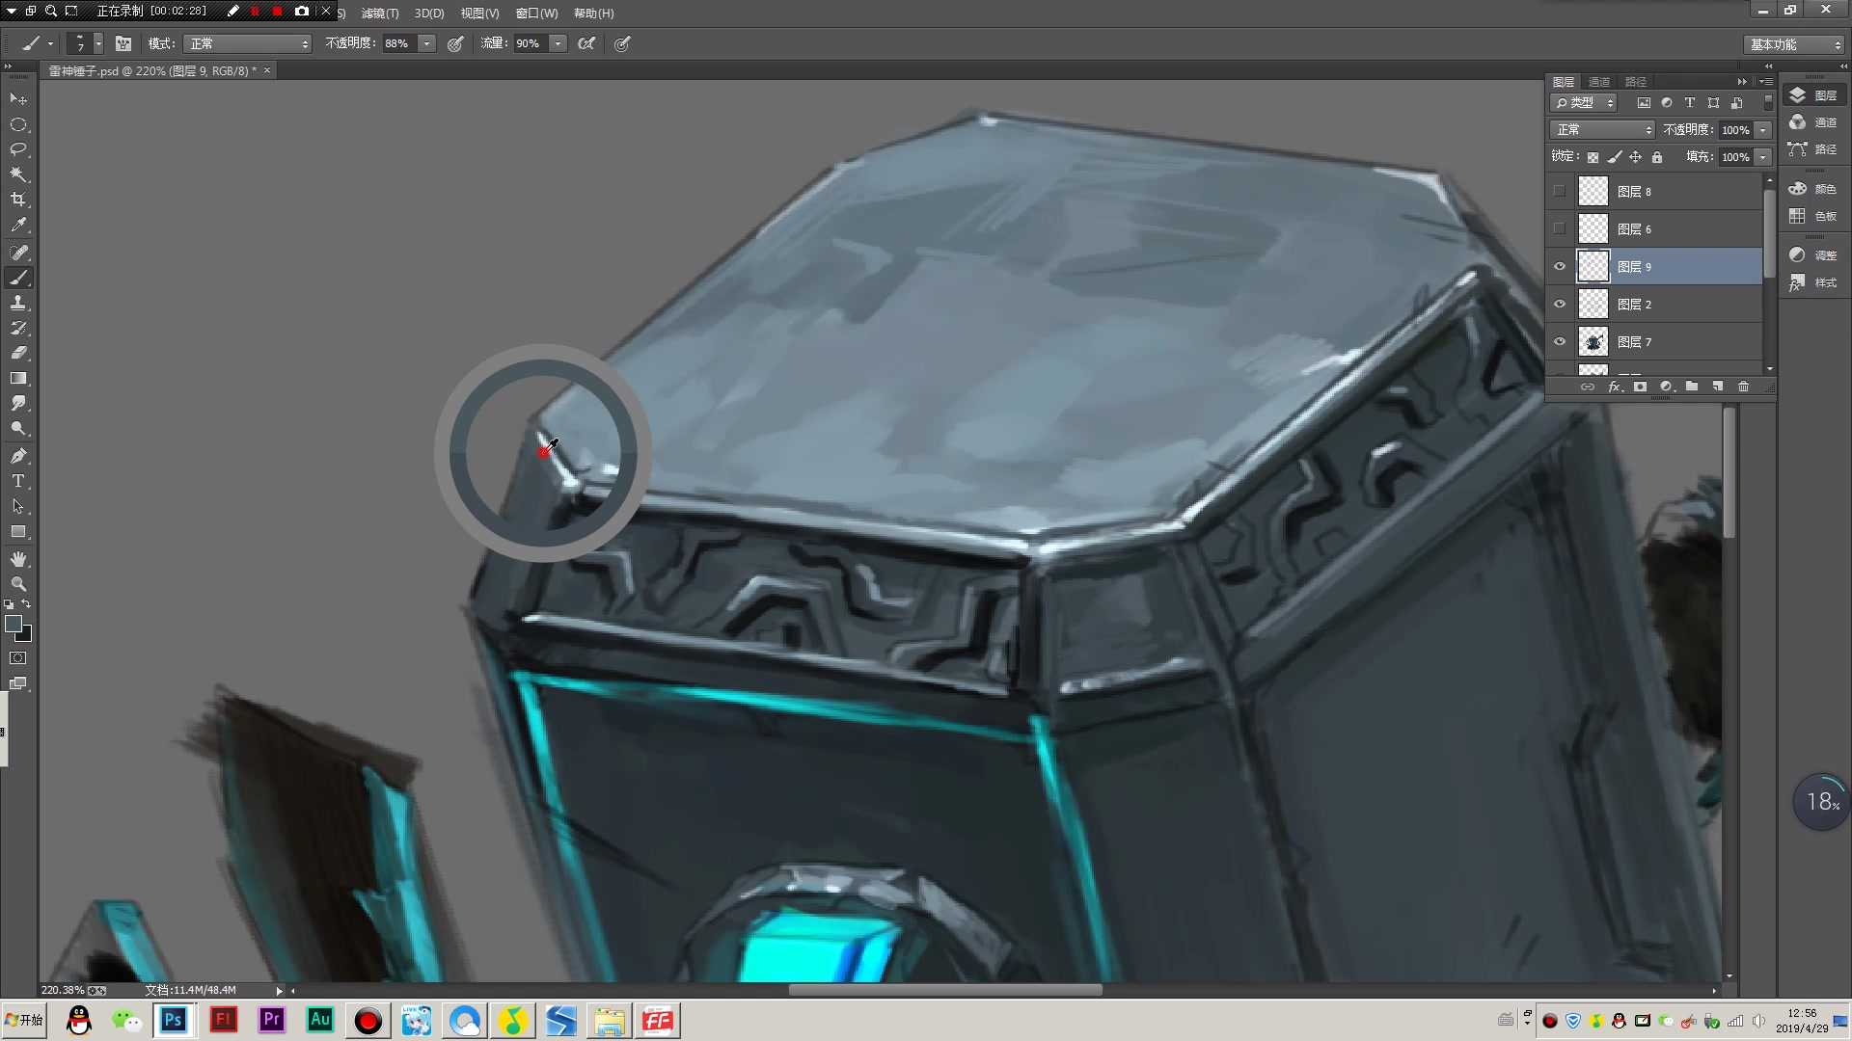The height and width of the screenshot is (1041, 1852).
Task: Switch to the 通道 tab in layers panel
Action: point(1599,82)
